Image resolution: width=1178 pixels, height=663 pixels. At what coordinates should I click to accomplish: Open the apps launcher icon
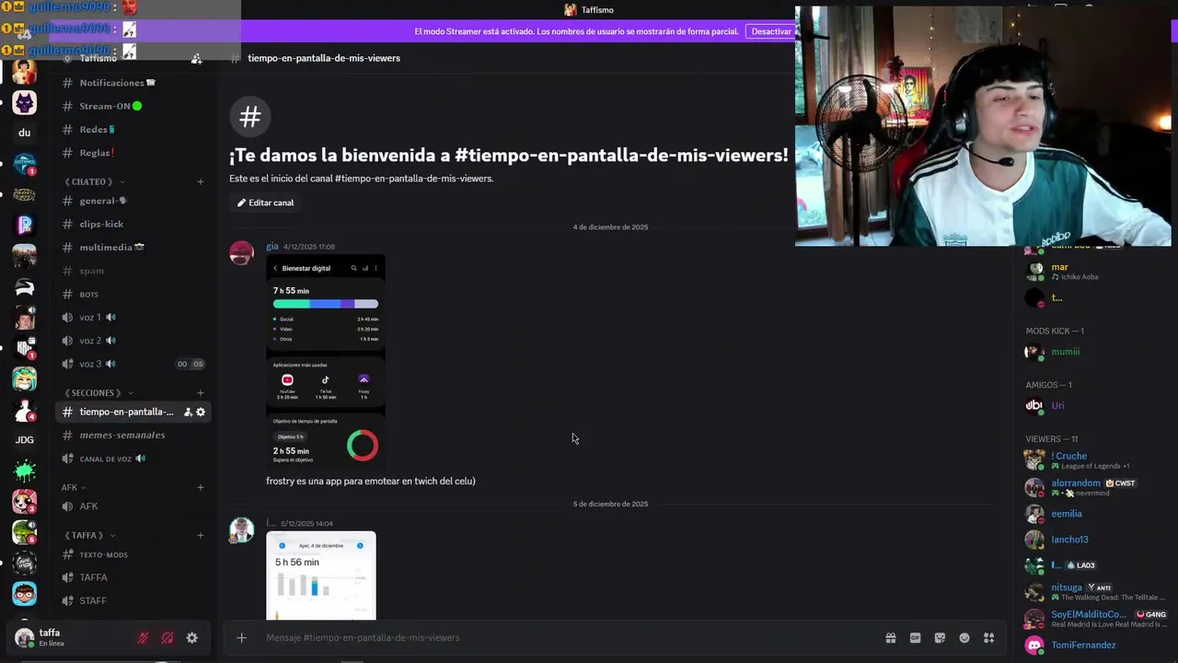coord(988,637)
